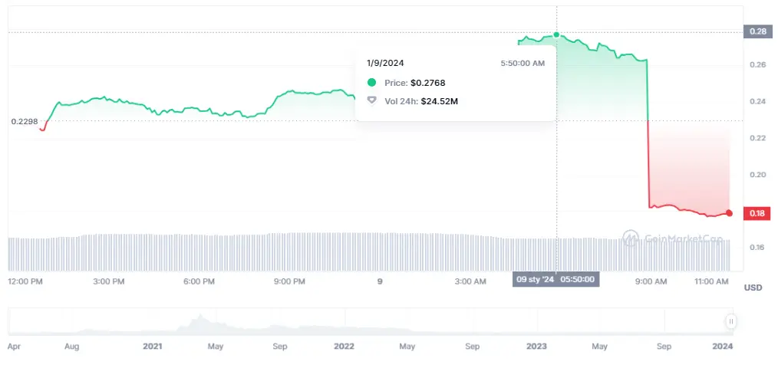
Task: Click the red drop line on chart
Action: click(649, 165)
